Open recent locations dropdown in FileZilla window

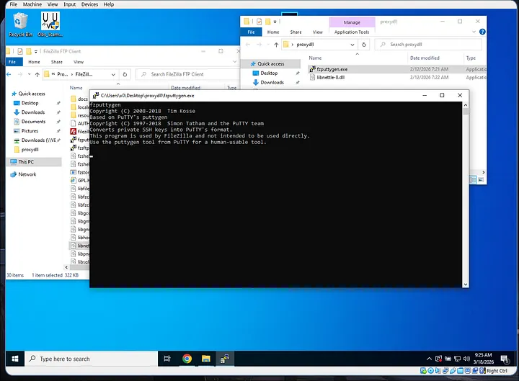click(x=29, y=74)
